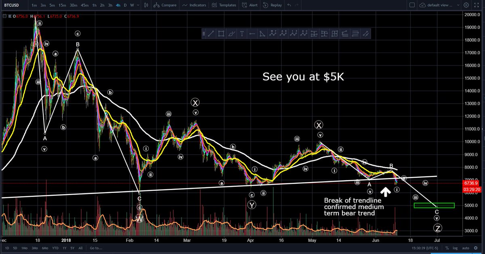
Task: Switch to 3m timeframe
Action: (x=43, y=5)
